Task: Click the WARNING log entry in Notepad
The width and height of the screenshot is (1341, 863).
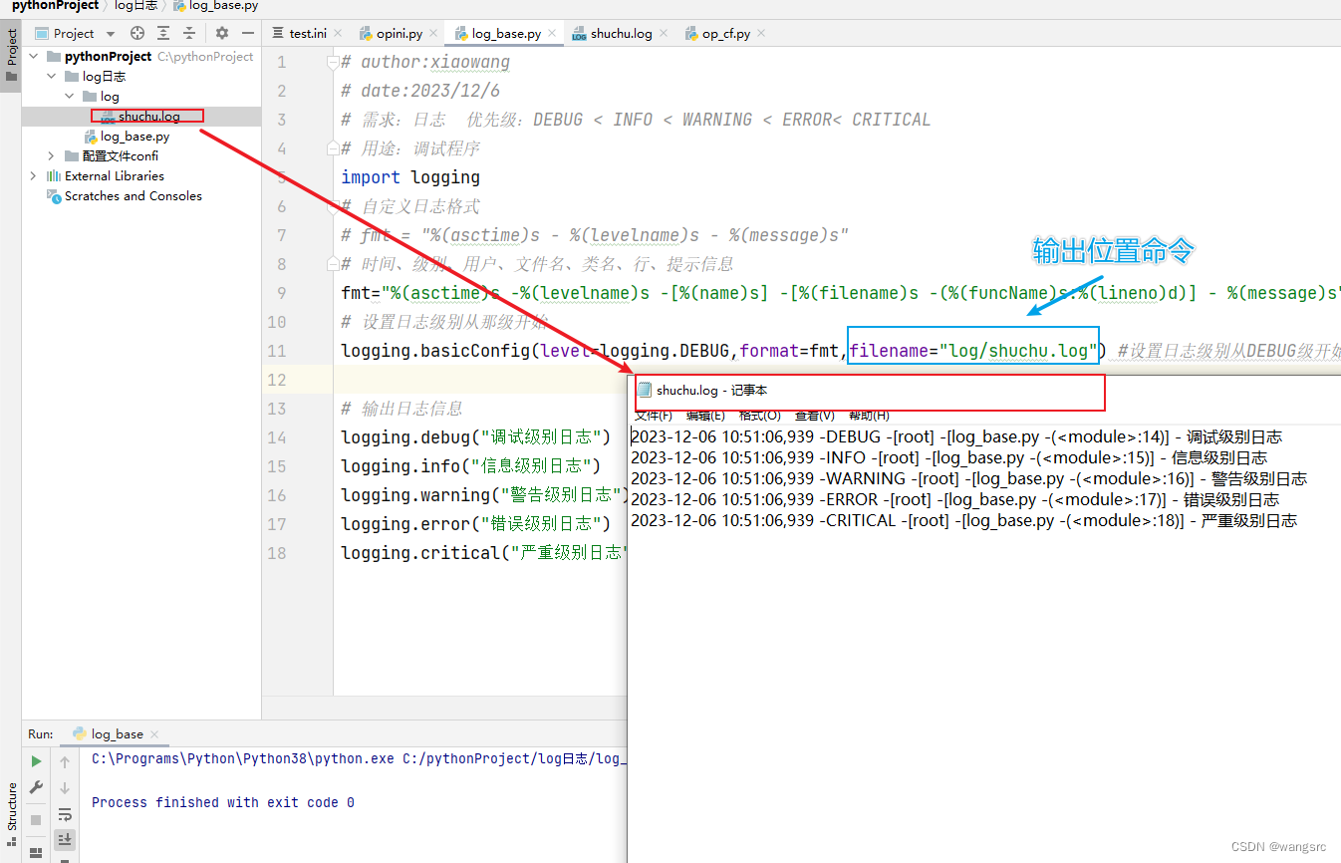Action: coord(968,478)
